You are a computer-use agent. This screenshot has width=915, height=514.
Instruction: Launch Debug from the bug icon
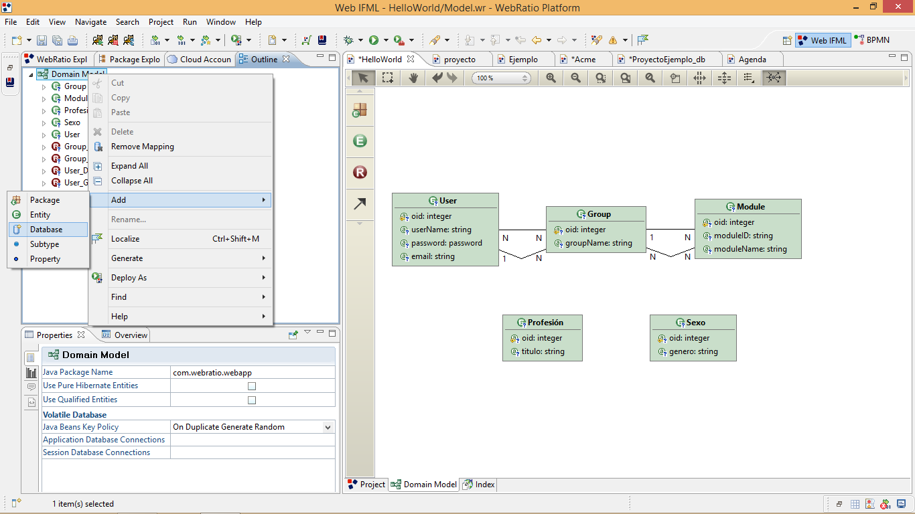point(348,40)
